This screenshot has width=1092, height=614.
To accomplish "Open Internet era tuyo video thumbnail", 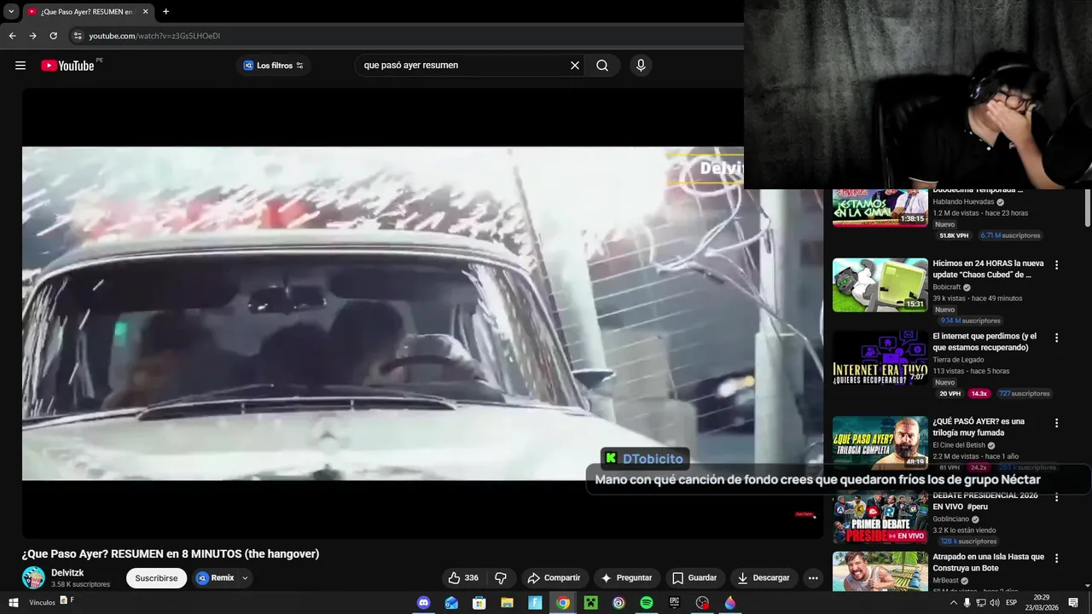I will (880, 358).
